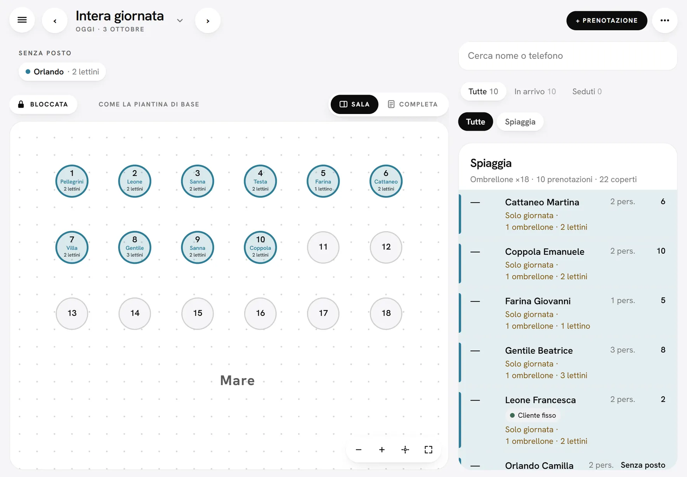Go to previous day arrow
687x477 pixels.
[55, 21]
